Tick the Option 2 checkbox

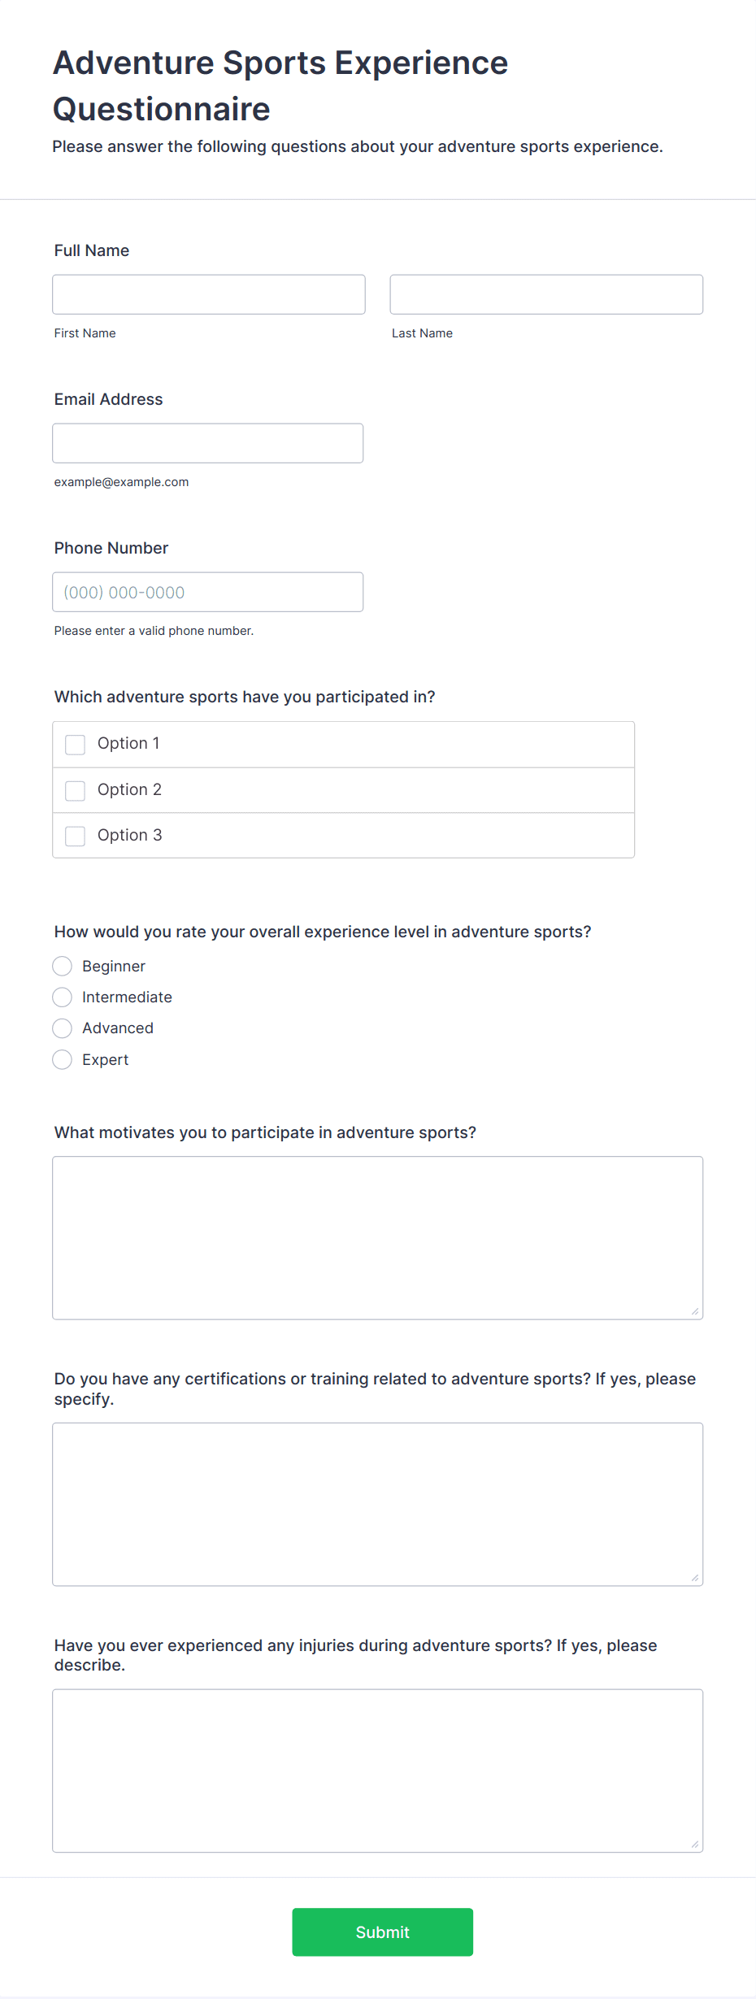coord(75,790)
